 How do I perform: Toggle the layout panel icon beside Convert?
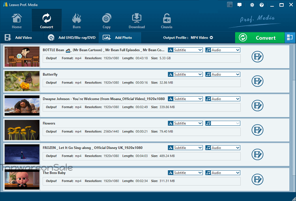[x=290, y=37]
